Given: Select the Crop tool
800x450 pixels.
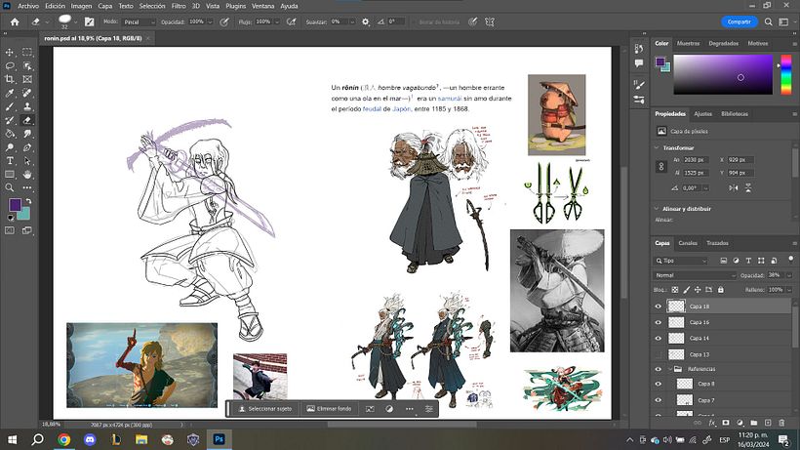Looking at the screenshot, I should click(10, 79).
